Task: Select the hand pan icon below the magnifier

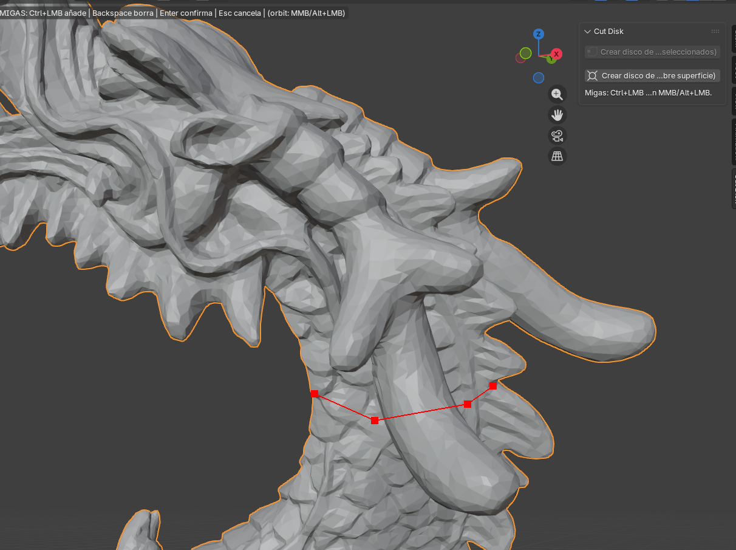Action: 557,115
